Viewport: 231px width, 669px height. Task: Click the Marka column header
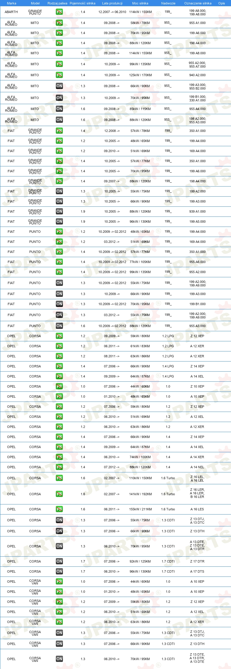tap(12, 3)
